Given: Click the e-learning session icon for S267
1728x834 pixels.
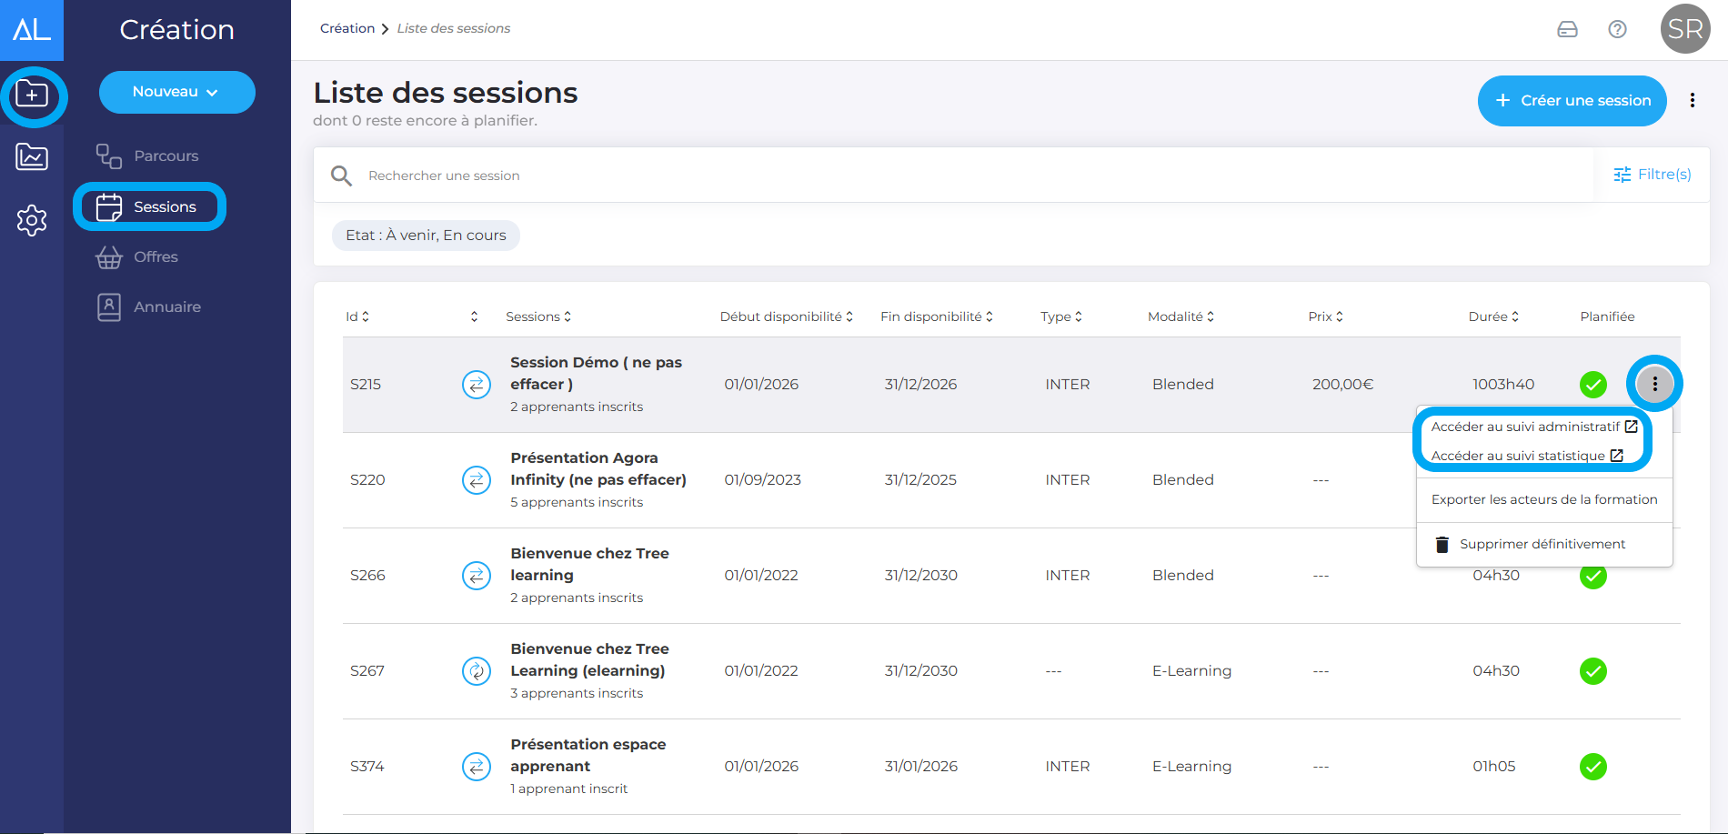Looking at the screenshot, I should pos(477,671).
